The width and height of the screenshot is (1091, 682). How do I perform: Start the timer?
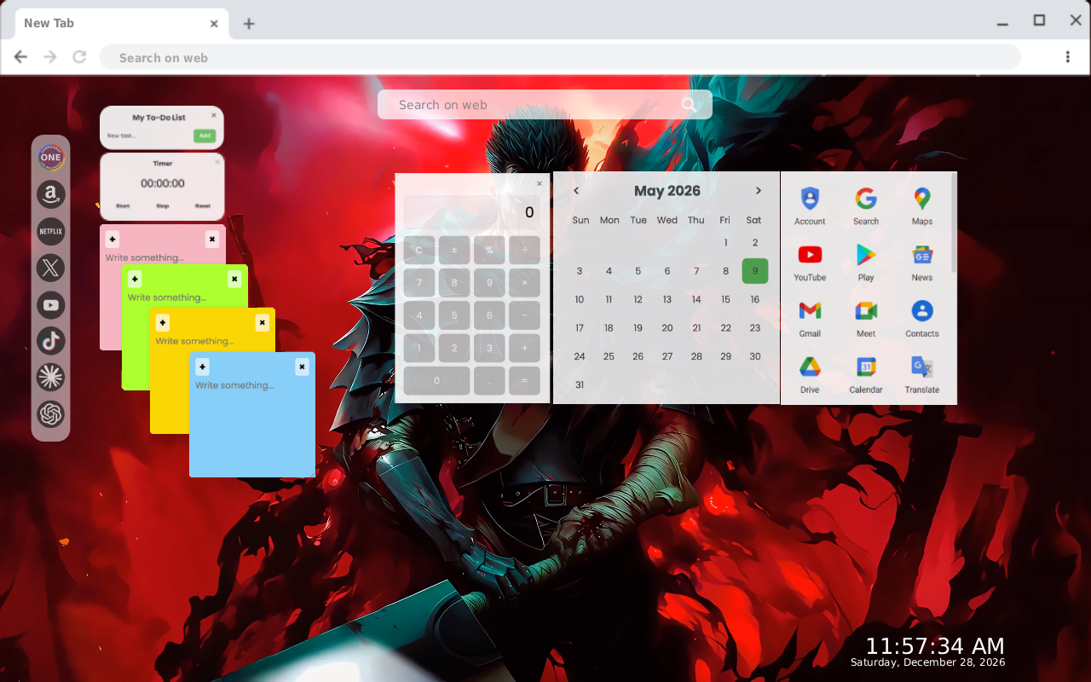[x=123, y=205]
